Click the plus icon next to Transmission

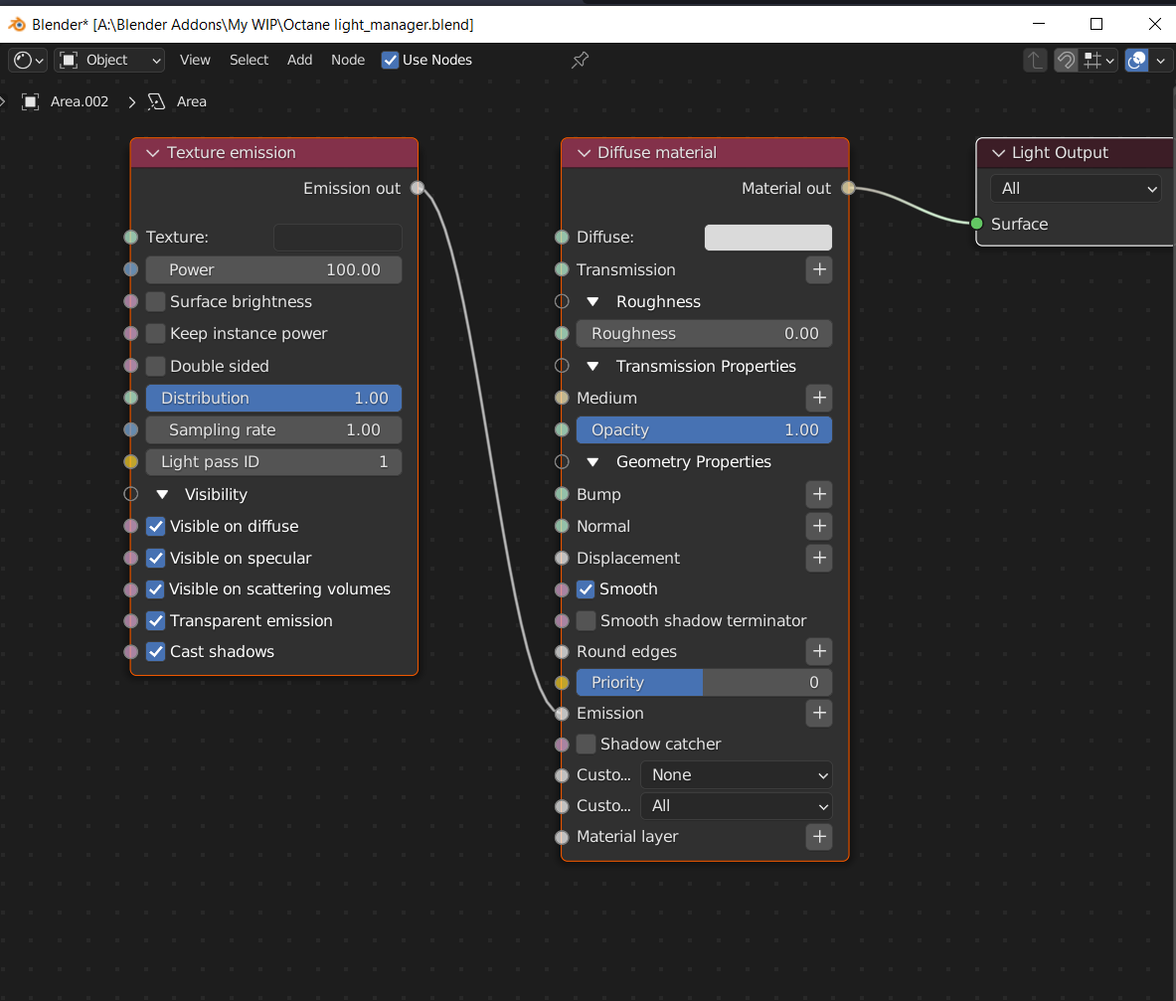pyautogui.click(x=819, y=269)
